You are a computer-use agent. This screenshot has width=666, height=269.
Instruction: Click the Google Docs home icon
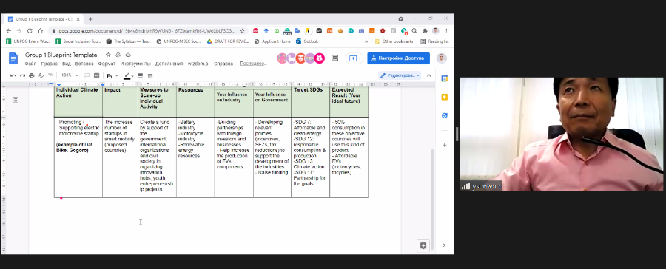pyautogui.click(x=13, y=58)
